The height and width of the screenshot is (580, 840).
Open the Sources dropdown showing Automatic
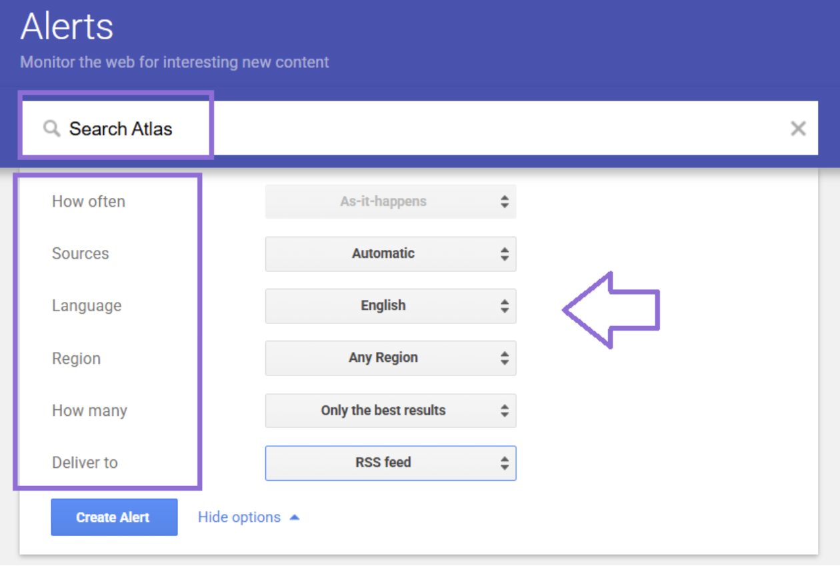(391, 253)
